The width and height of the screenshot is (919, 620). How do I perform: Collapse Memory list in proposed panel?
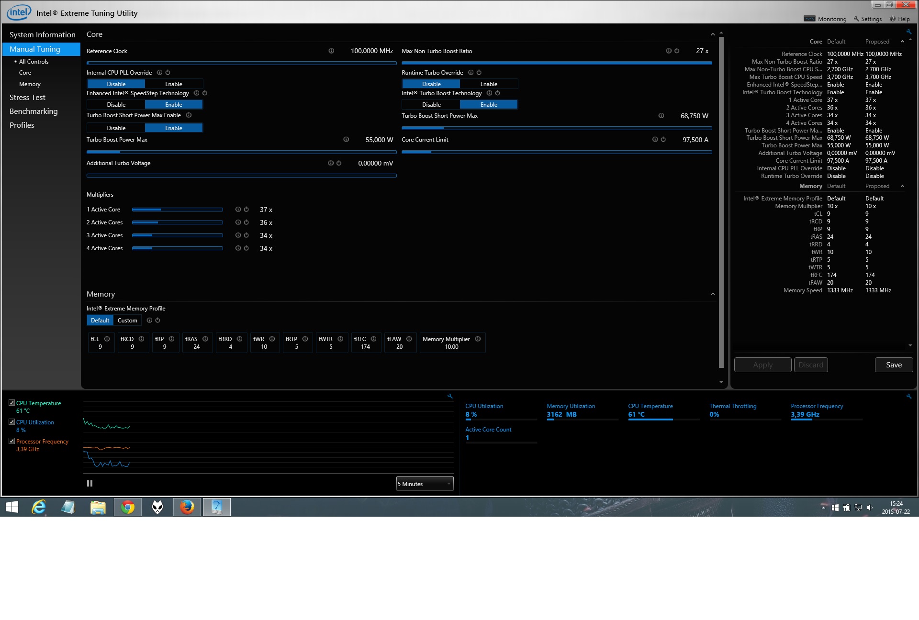pos(902,186)
